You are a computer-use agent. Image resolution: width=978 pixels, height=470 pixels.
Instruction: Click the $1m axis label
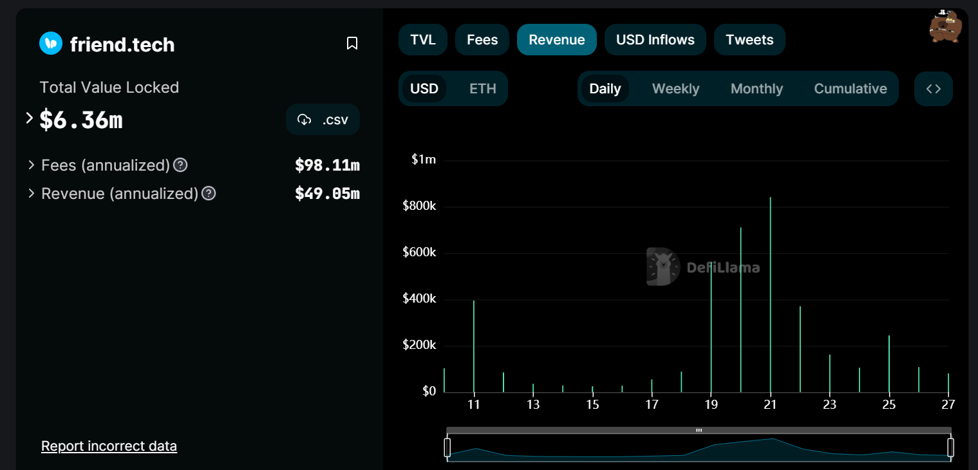424,160
